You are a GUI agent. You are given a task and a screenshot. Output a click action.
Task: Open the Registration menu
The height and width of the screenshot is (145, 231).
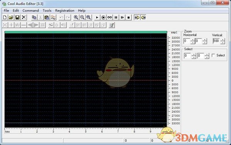(x=65, y=11)
